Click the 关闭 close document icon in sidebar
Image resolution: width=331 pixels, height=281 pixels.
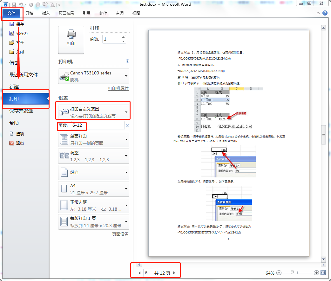point(12,52)
